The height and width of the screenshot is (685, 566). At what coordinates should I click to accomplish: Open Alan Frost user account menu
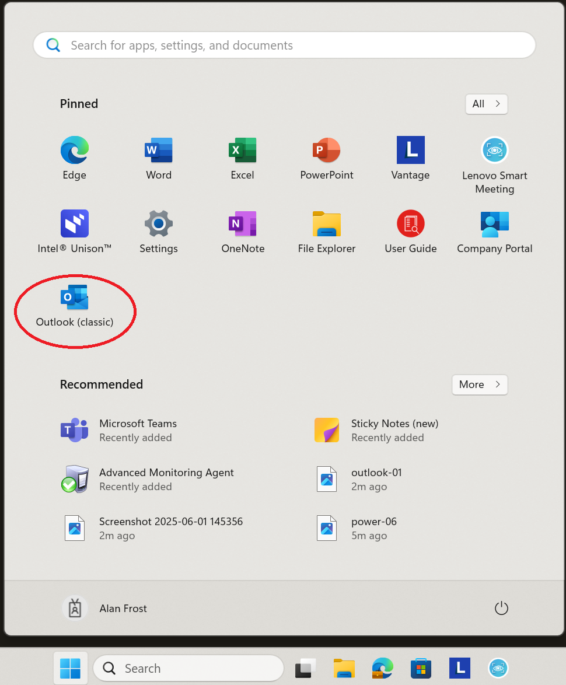(x=105, y=609)
